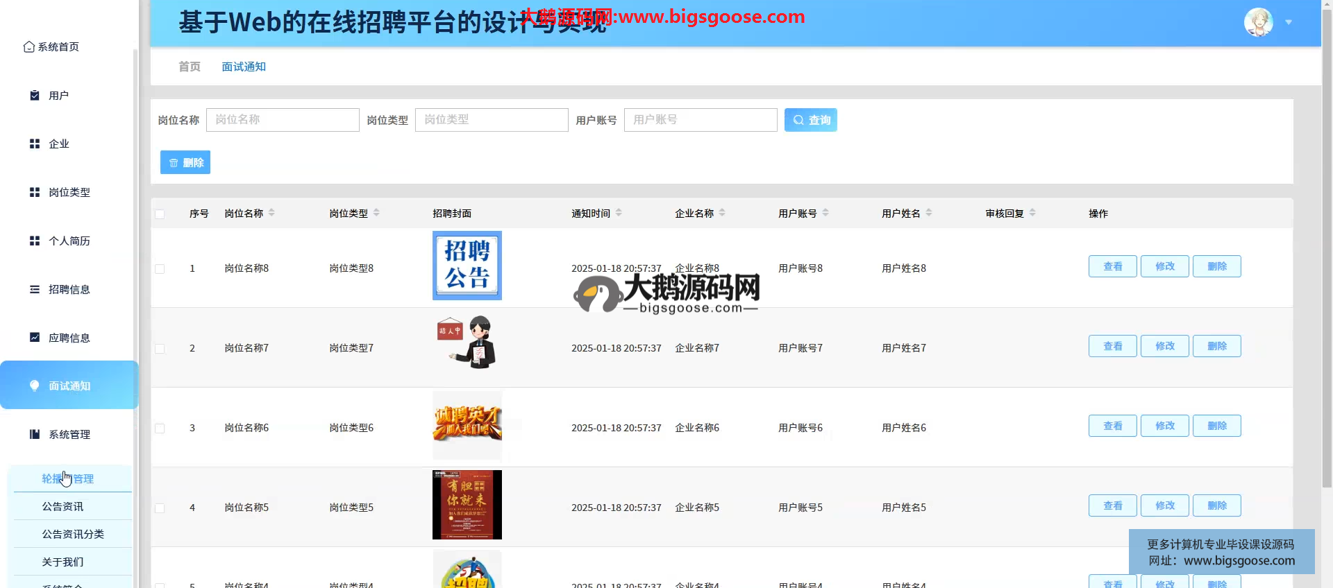
Task: Sort by the 岗位名称 column arrows
Action: click(271, 213)
